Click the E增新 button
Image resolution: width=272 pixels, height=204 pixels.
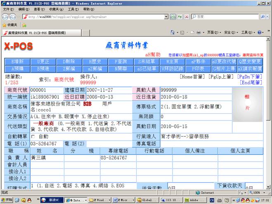(x=17, y=61)
